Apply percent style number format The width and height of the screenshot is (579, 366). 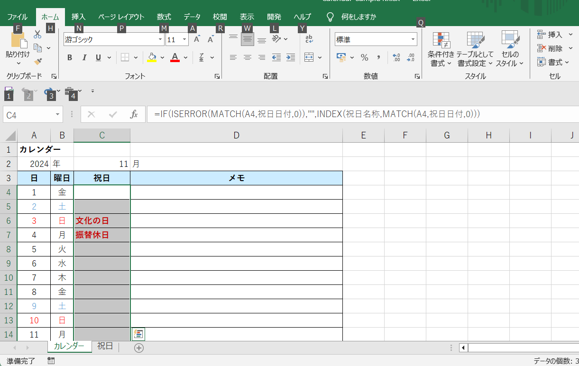[x=364, y=57]
